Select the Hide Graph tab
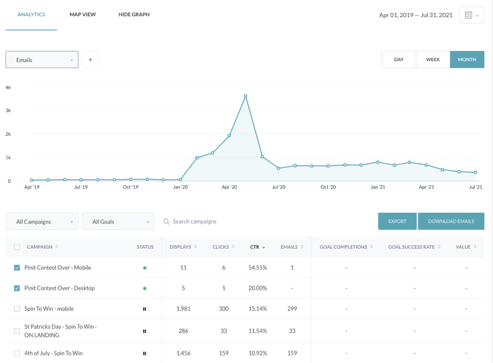 click(x=134, y=15)
